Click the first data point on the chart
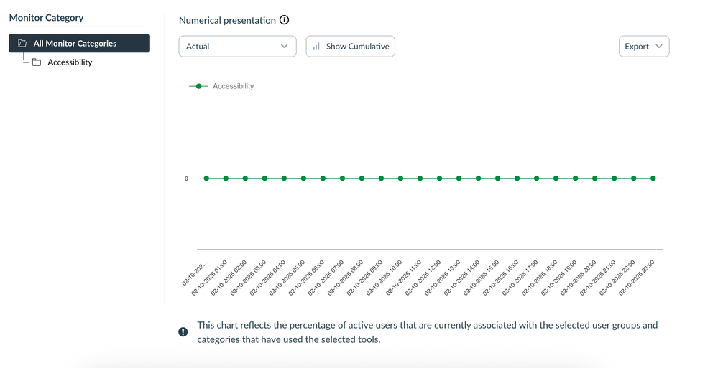 [206, 179]
